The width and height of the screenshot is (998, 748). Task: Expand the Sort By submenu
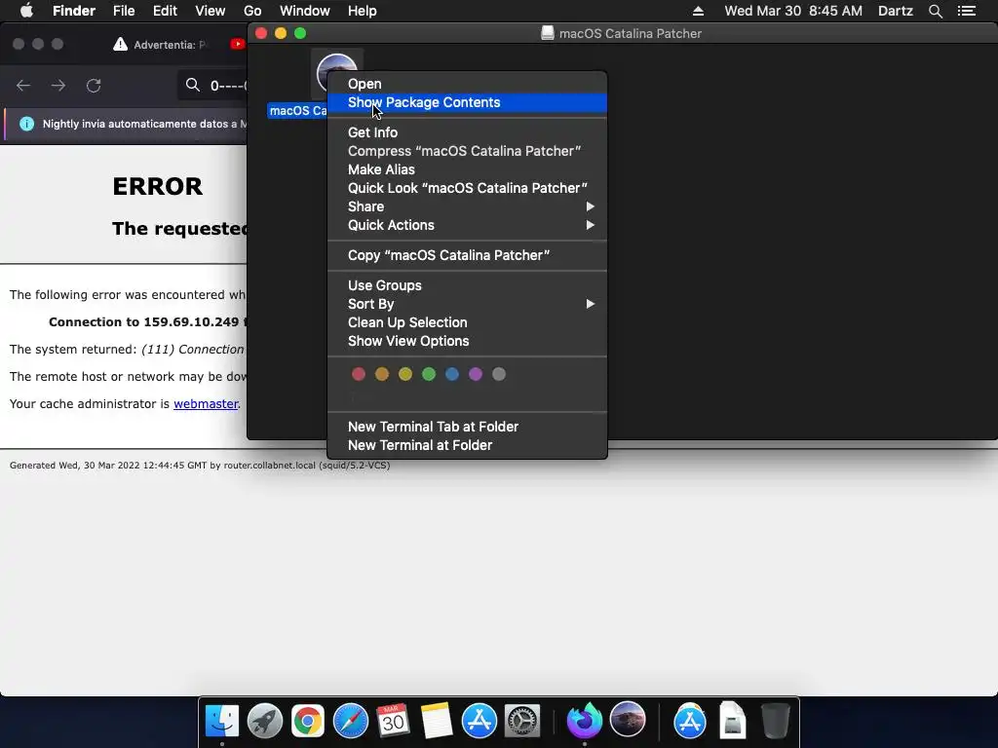(467, 304)
